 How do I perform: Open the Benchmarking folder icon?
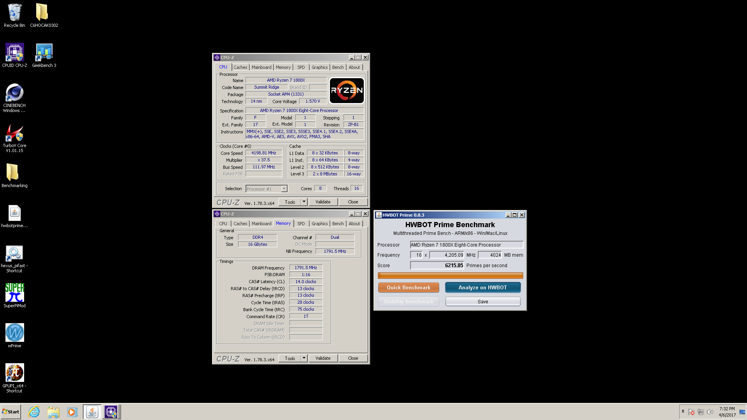coord(14,176)
